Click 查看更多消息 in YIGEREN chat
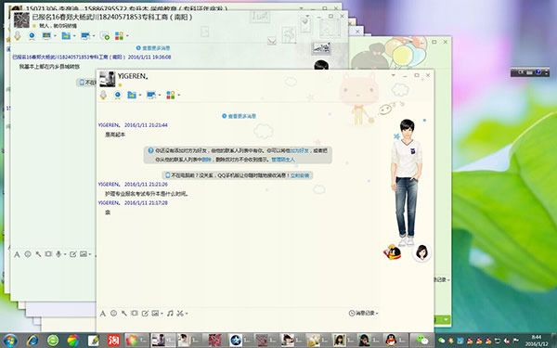This screenshot has width=557, height=348. [239, 116]
